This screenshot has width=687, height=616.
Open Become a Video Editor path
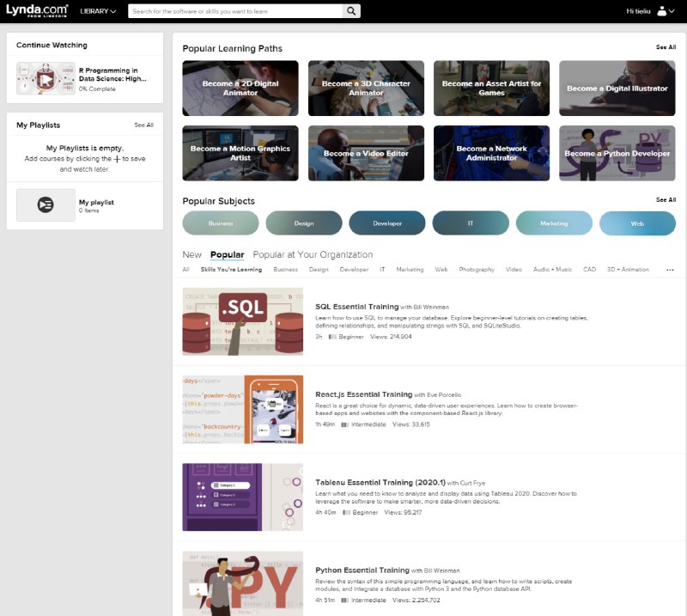pos(366,153)
